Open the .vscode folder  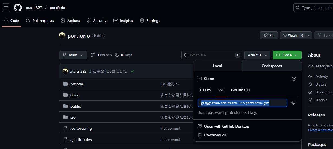pyautogui.click(x=77, y=84)
